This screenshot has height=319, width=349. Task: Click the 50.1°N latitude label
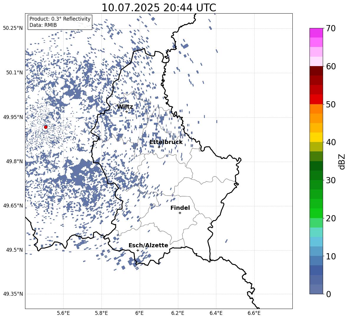[14, 73]
